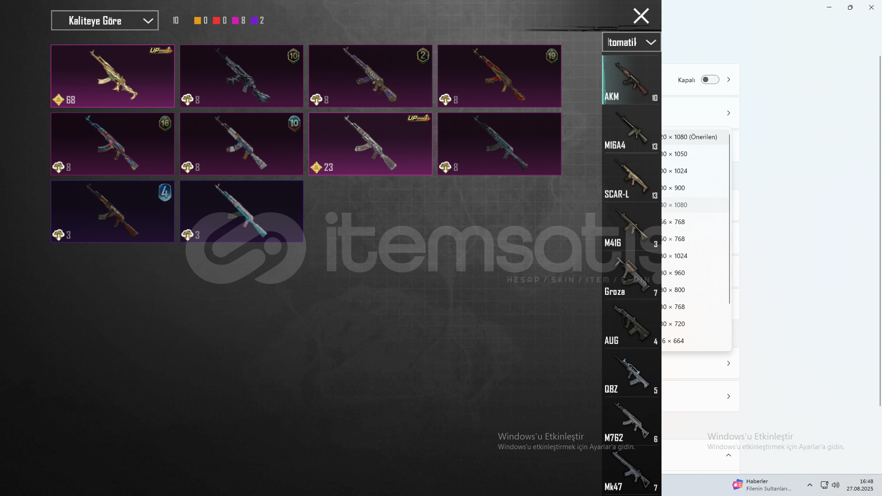
Task: Select the M416 weapon in the sidebar
Action: (631, 227)
